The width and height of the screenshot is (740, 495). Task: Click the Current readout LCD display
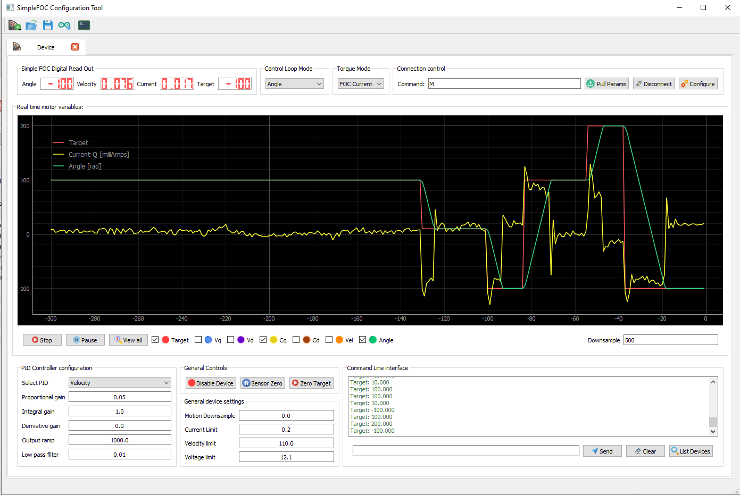(x=177, y=84)
